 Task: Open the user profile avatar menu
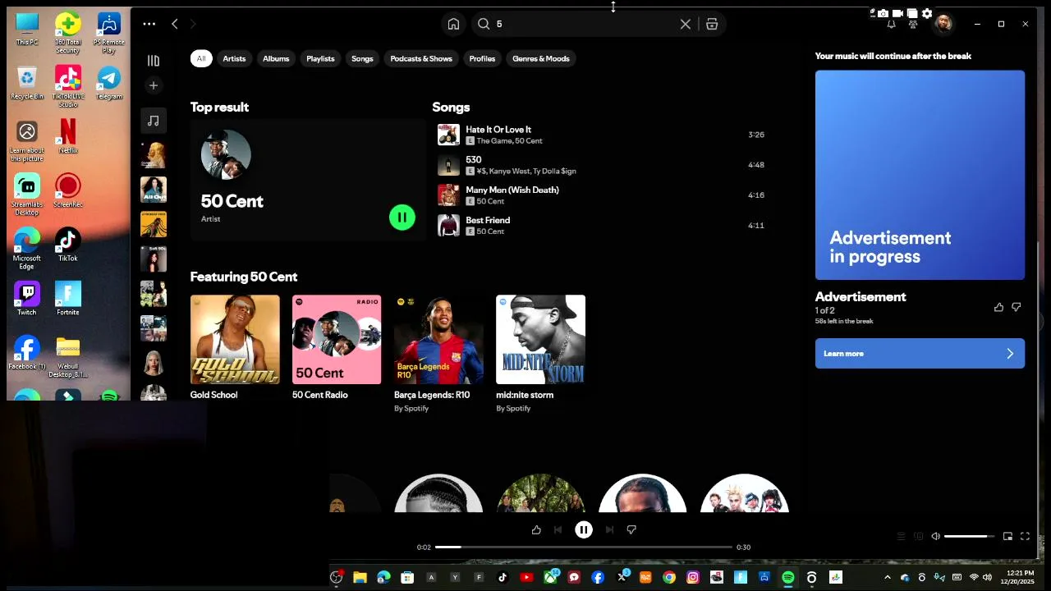pos(943,24)
